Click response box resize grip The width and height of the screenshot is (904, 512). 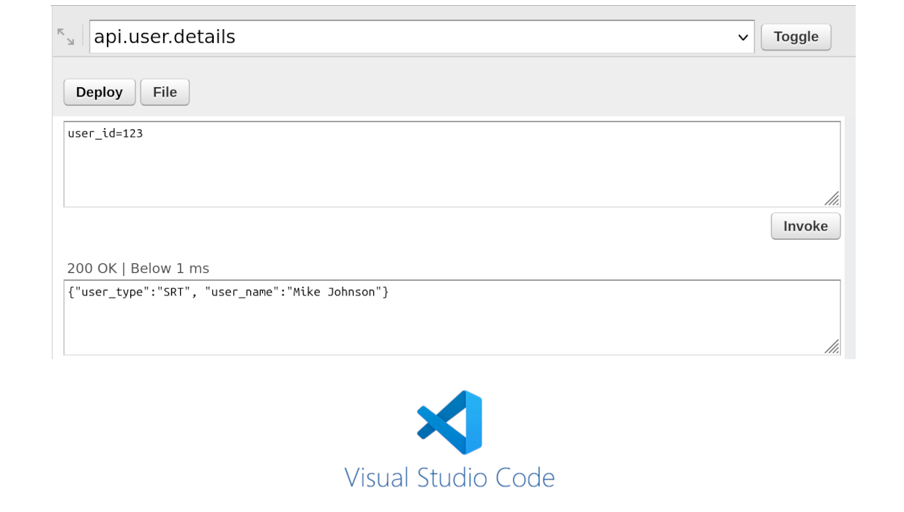pyautogui.click(x=832, y=347)
